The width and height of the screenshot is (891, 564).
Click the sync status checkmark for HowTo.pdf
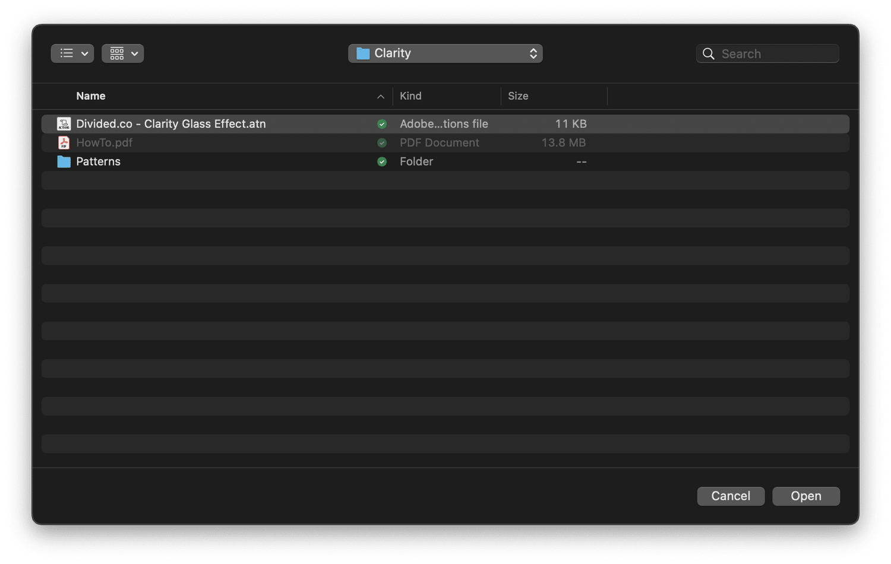click(382, 143)
